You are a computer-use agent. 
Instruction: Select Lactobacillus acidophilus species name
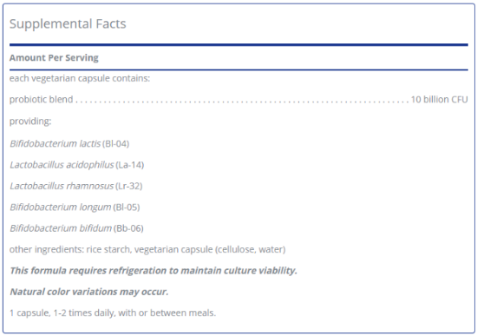(x=62, y=165)
